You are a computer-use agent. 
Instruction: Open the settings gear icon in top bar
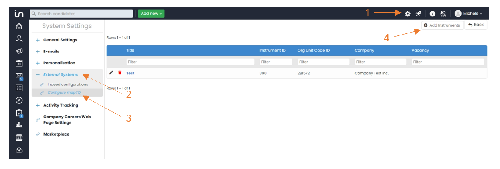(407, 14)
